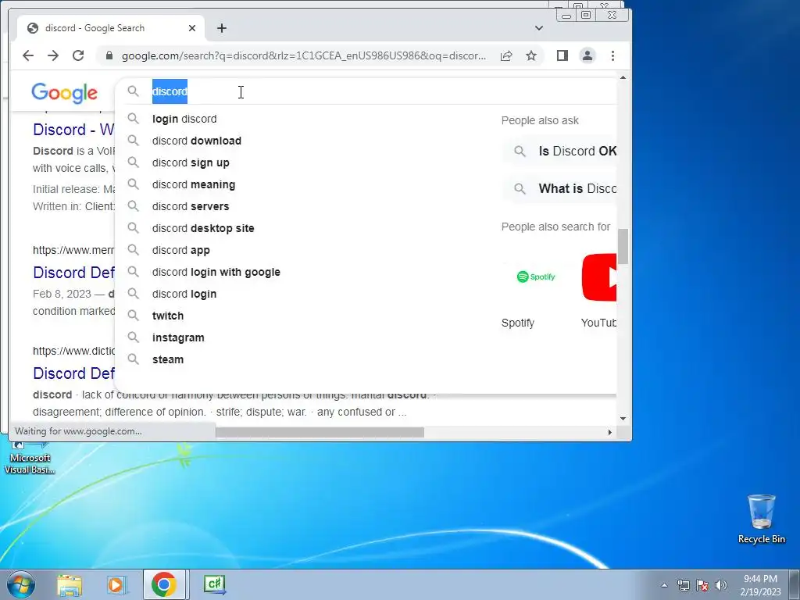Click the 'Spotify' label under People also search for

pyautogui.click(x=518, y=323)
